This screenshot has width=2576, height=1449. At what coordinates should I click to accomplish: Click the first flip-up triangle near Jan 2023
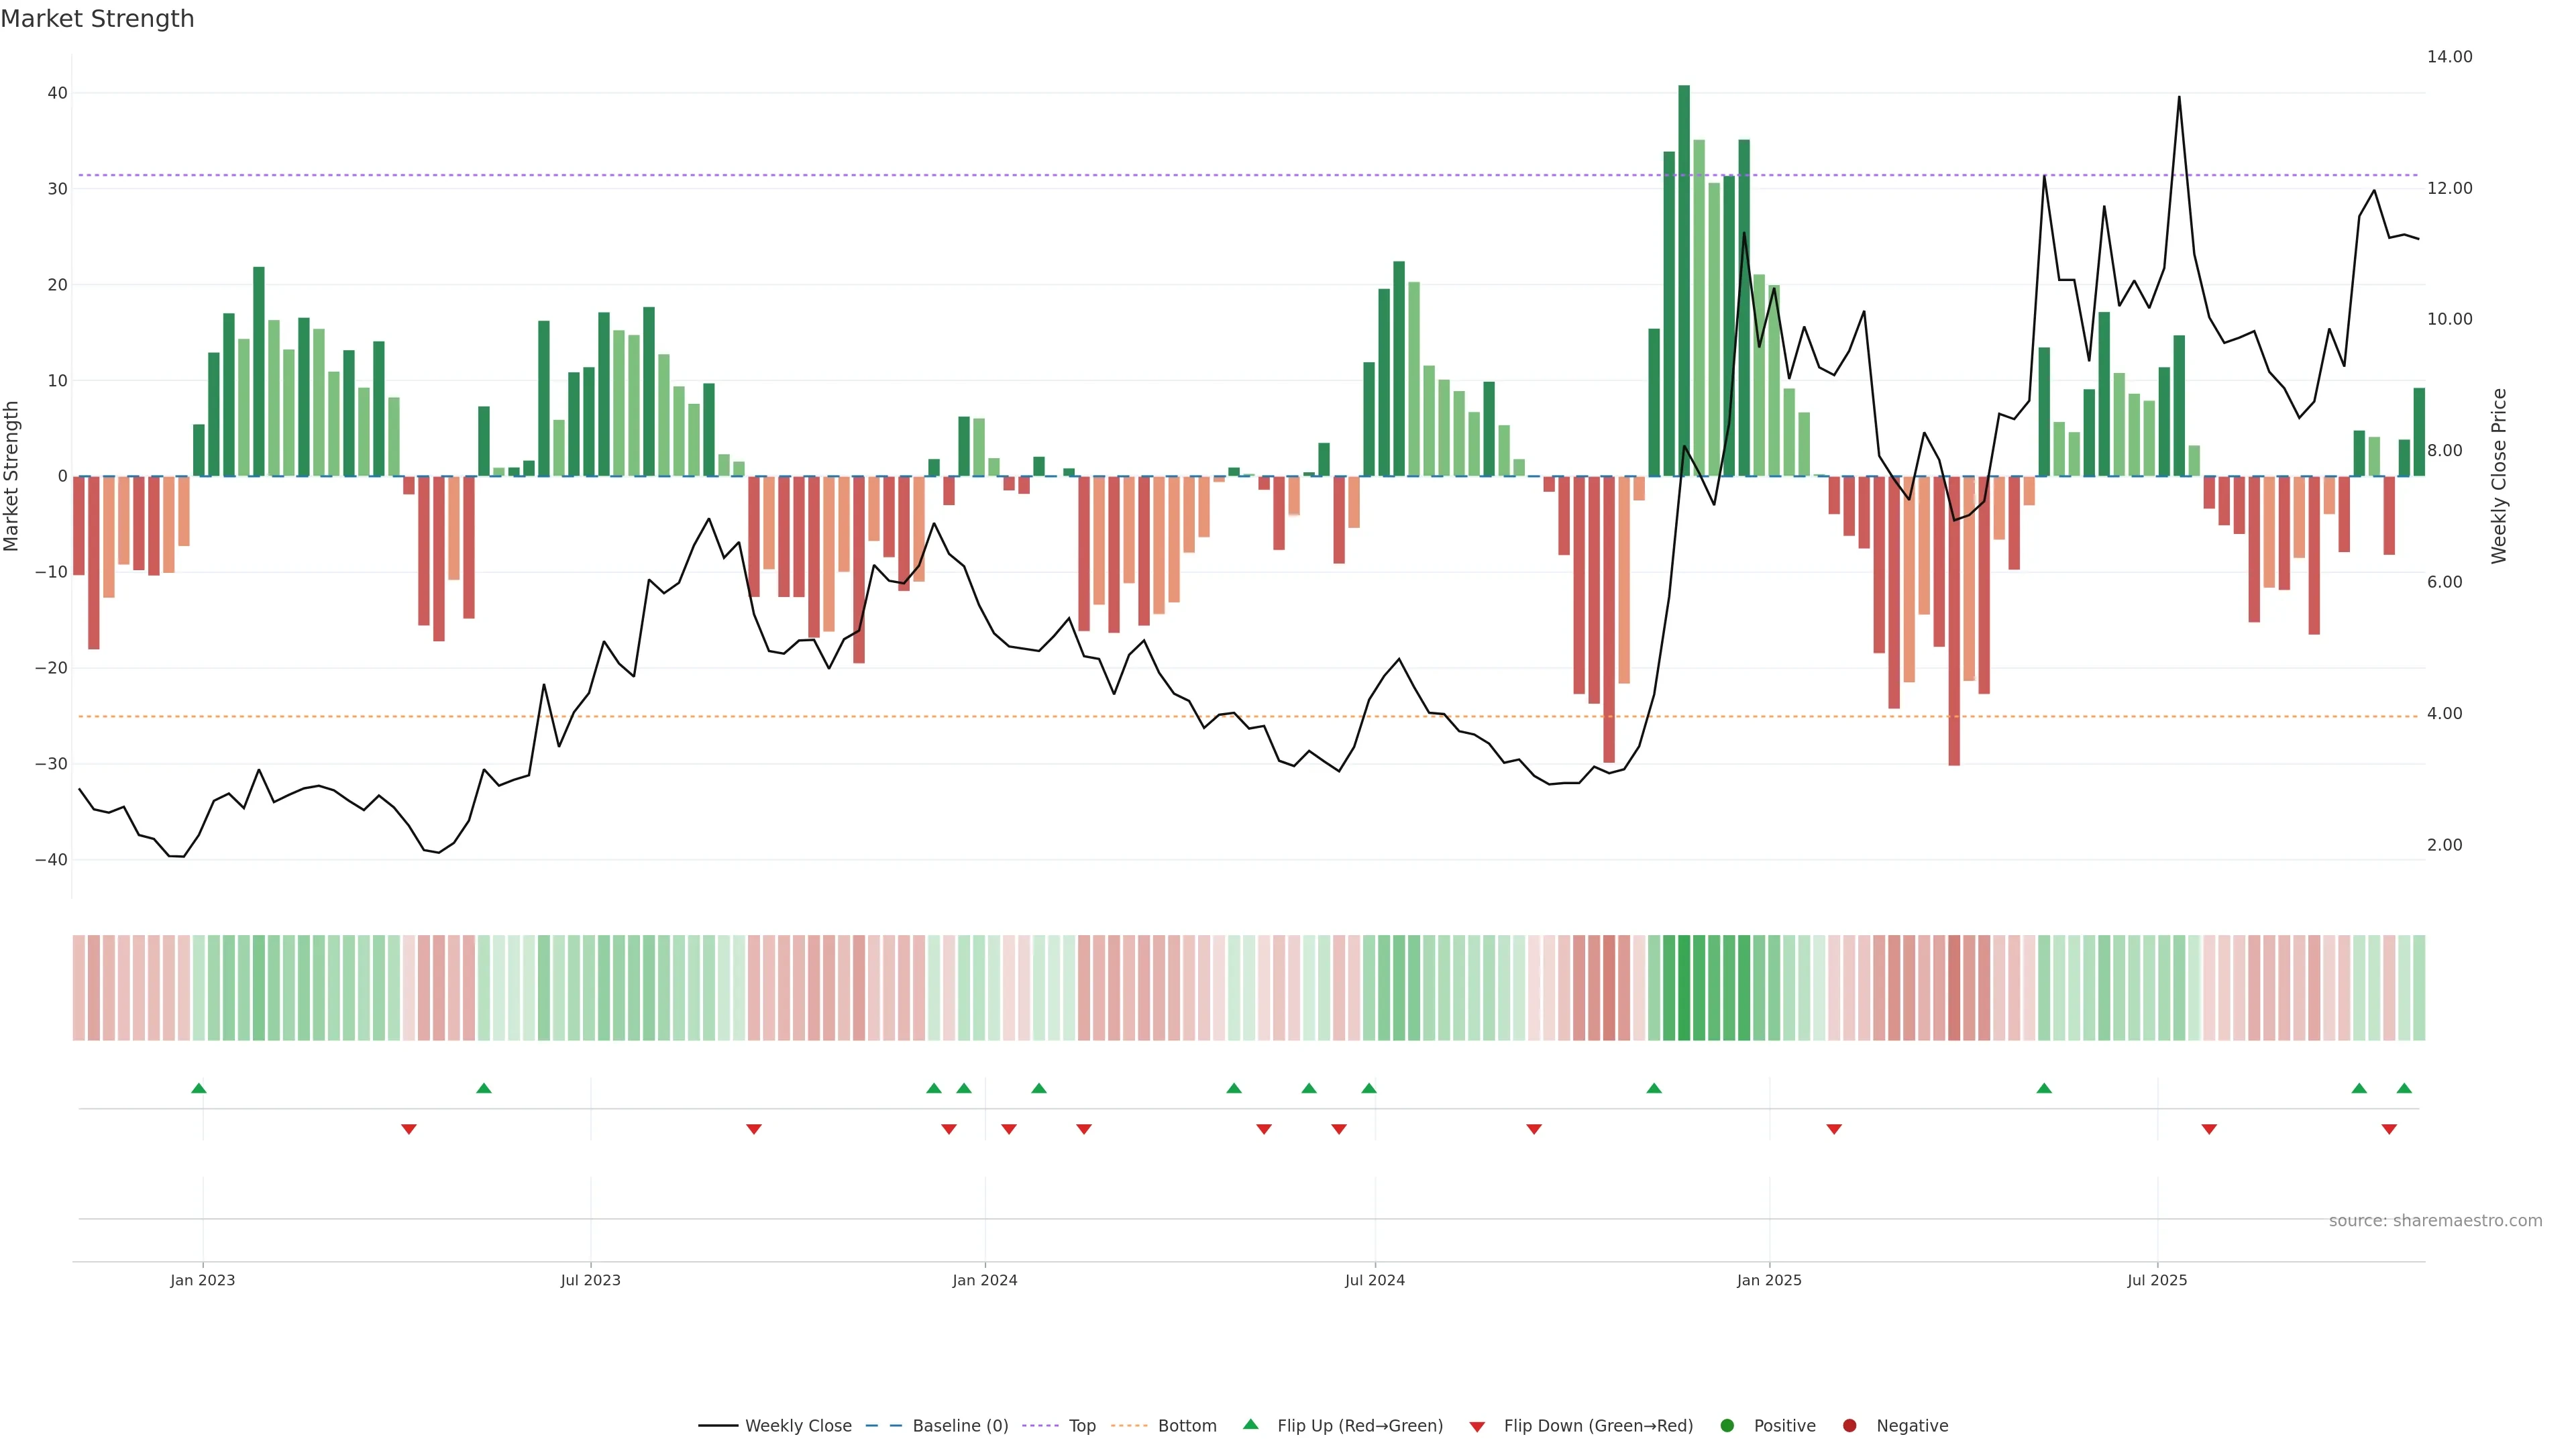(x=198, y=1088)
